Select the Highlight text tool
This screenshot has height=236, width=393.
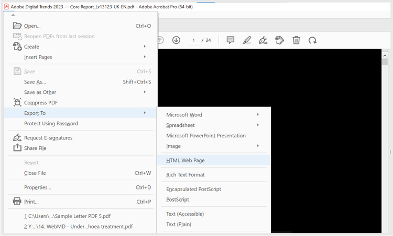[x=247, y=40]
